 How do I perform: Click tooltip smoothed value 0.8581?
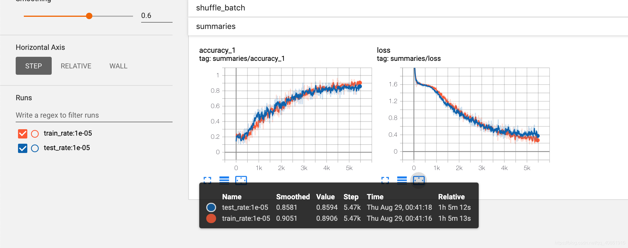pos(287,207)
